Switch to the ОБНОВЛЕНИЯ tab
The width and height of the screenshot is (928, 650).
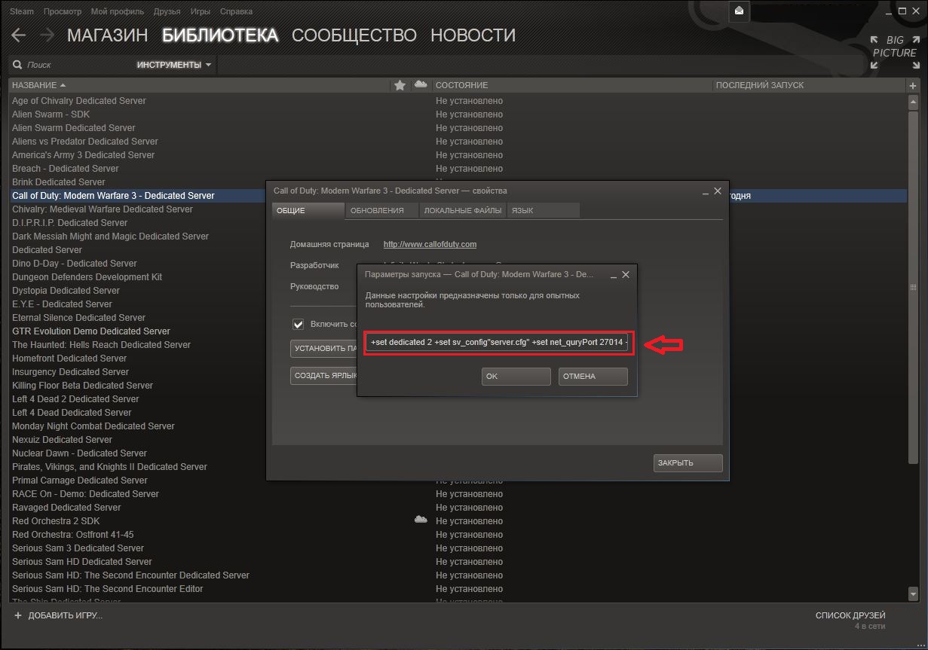381,211
